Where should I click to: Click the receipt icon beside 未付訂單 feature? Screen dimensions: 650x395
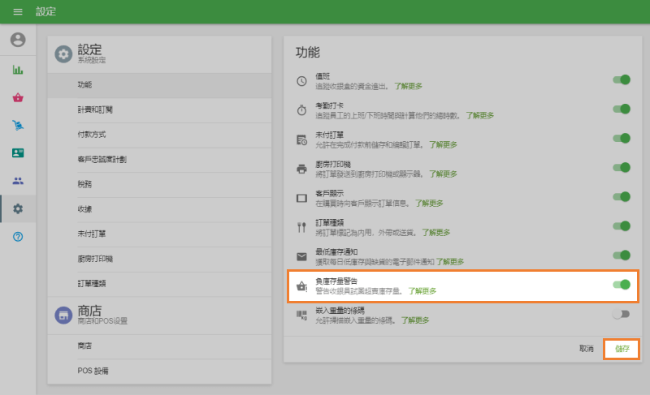pos(301,140)
